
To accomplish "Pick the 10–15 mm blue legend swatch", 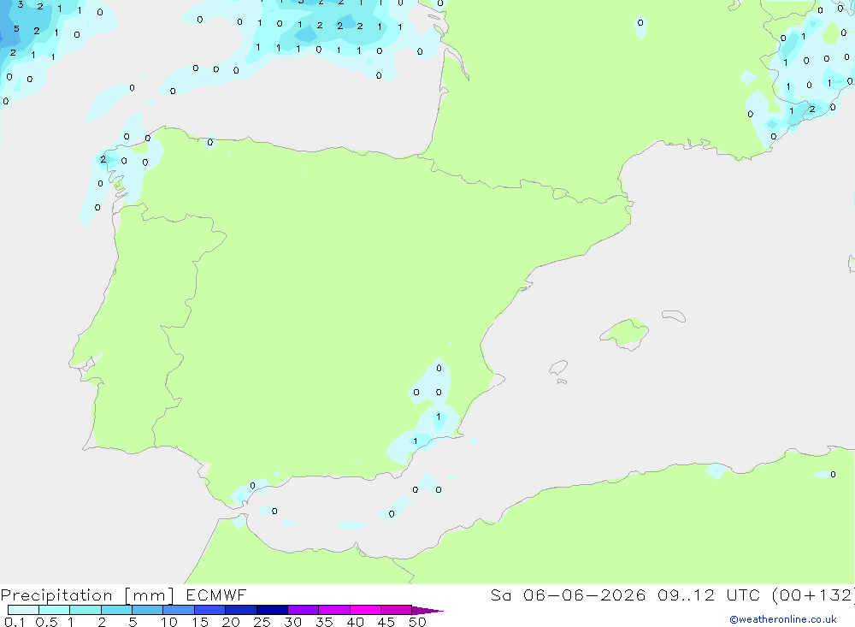I will click(179, 610).
